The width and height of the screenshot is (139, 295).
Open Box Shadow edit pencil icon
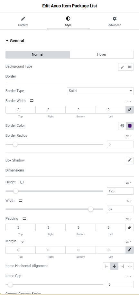tap(130, 160)
